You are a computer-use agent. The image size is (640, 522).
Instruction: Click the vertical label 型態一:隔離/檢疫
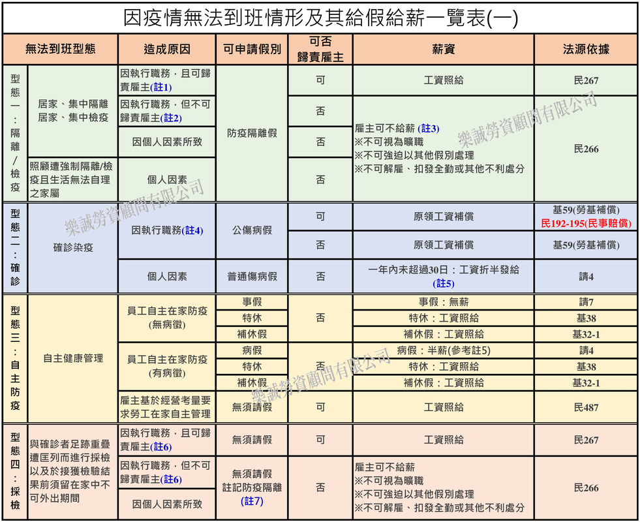point(15,133)
